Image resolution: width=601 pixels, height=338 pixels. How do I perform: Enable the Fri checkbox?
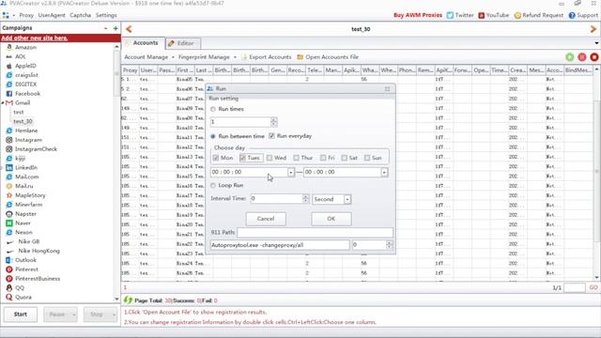click(323, 158)
